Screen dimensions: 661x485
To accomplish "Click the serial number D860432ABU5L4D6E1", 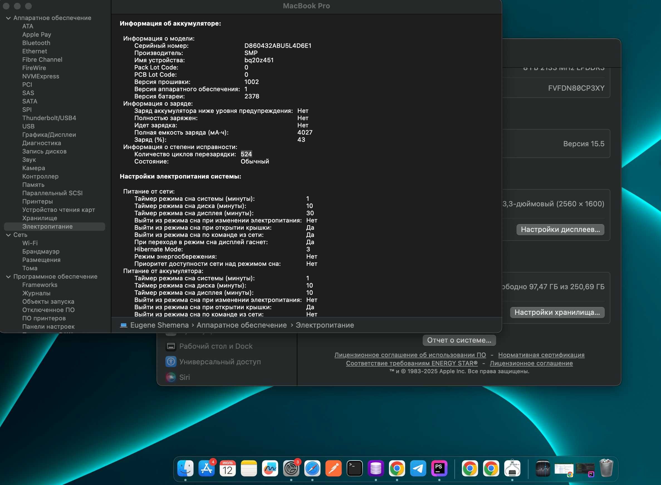I will 278,46.
